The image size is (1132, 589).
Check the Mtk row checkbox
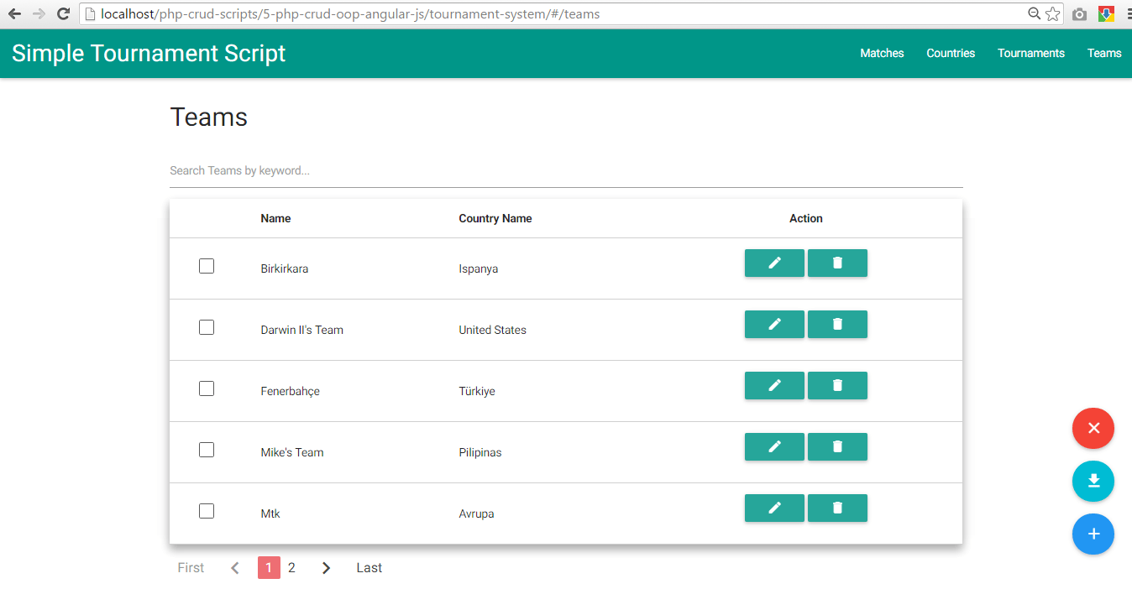[207, 511]
